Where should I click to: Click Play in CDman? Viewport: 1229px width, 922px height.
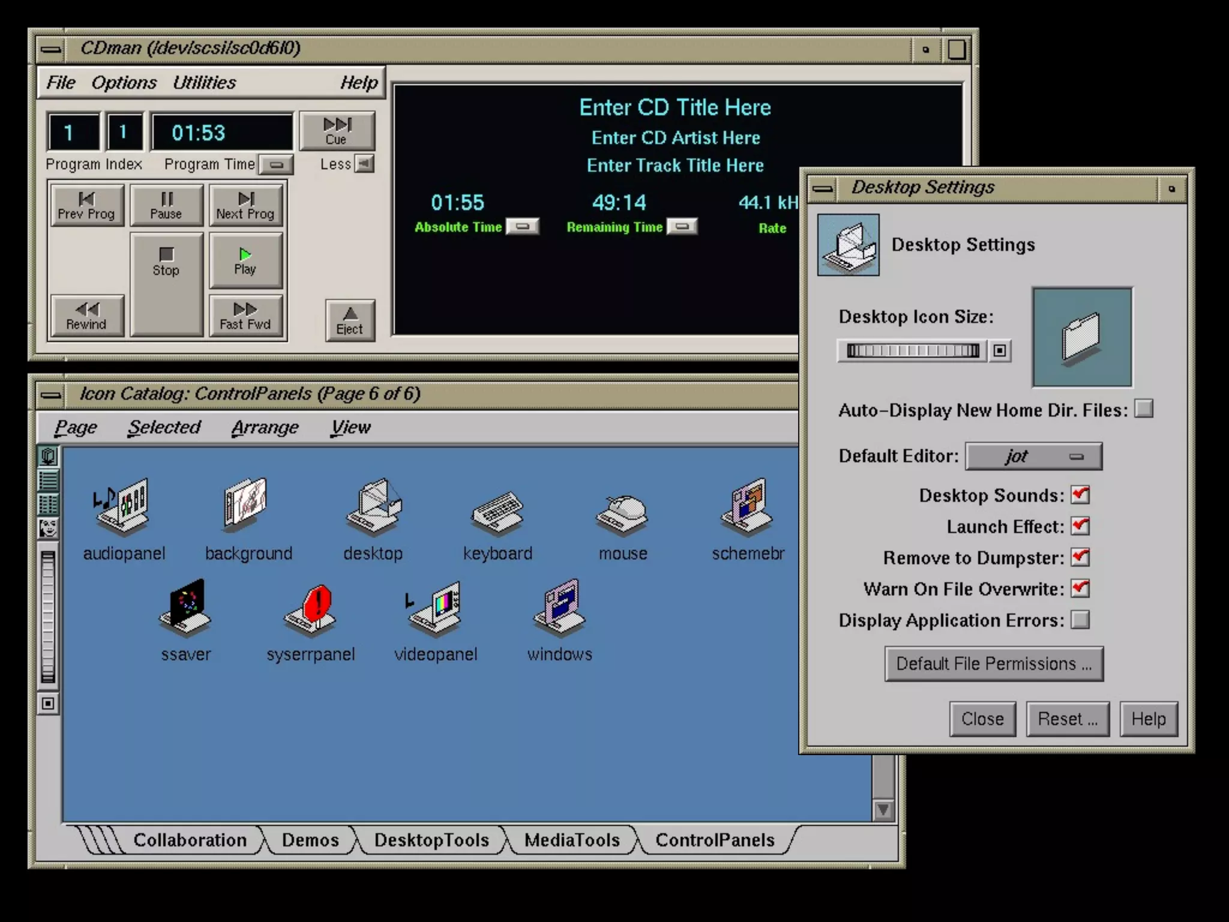[x=245, y=261]
